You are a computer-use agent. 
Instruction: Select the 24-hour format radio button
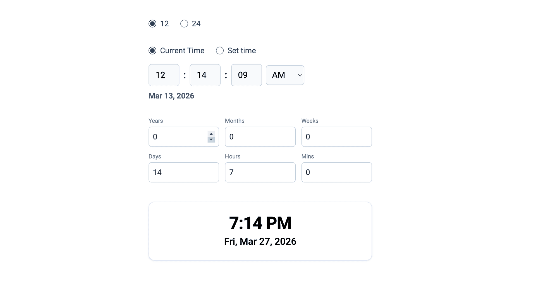184,24
